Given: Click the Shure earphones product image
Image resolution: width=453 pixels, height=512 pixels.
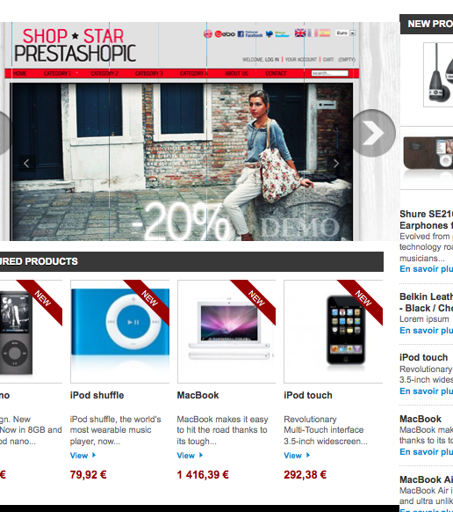Looking at the screenshot, I should click(438, 75).
